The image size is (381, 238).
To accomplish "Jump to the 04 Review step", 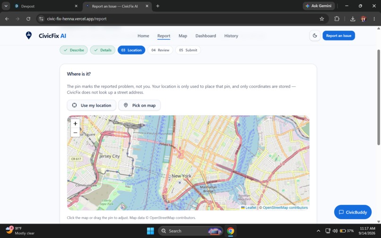I will click(x=160, y=50).
